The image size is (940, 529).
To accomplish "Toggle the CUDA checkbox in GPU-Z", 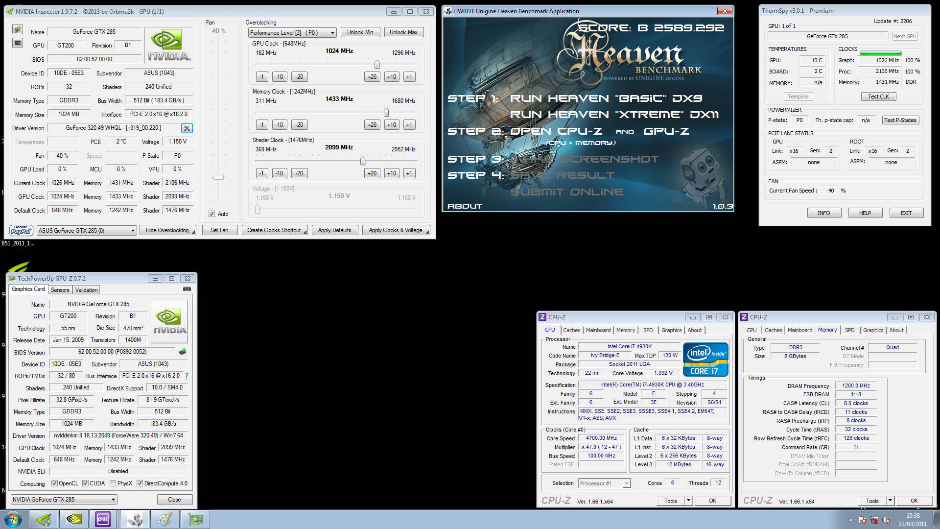I will pos(85,483).
